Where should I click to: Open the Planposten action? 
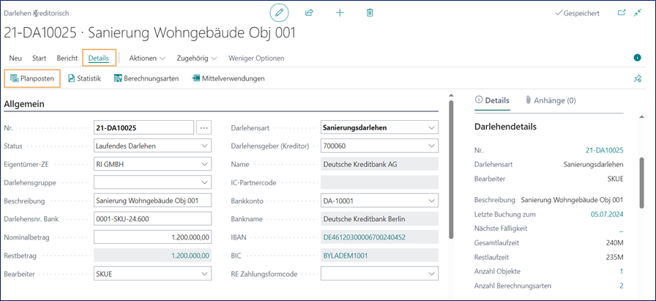31,78
